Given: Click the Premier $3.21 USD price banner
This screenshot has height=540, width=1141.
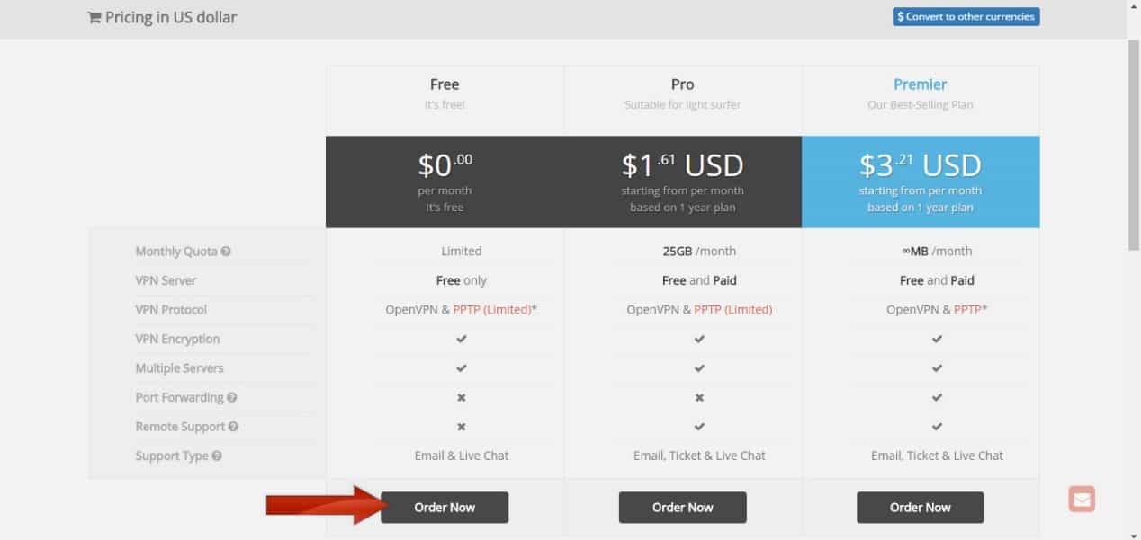Looking at the screenshot, I should pyautogui.click(x=921, y=181).
